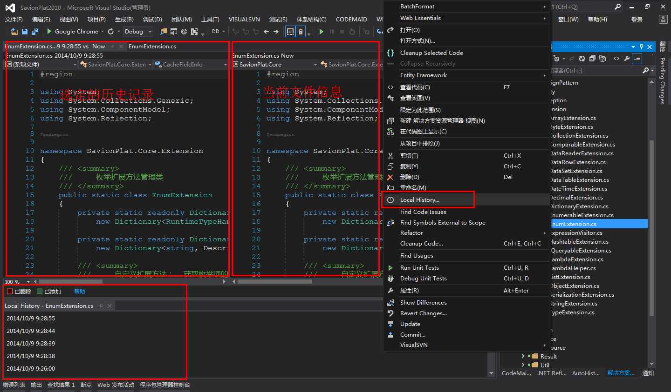Open the CODEMAID menu
The width and height of the screenshot is (671, 392).
click(x=351, y=20)
